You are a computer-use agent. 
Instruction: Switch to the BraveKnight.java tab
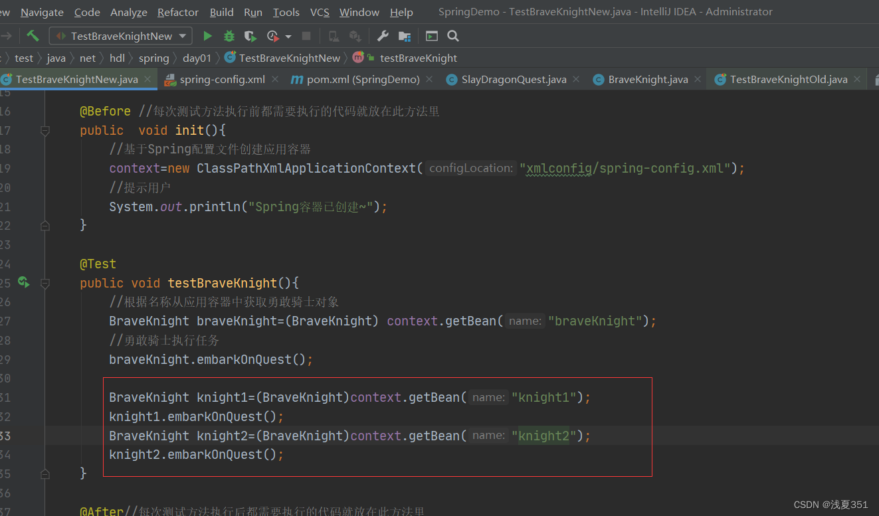pyautogui.click(x=648, y=80)
